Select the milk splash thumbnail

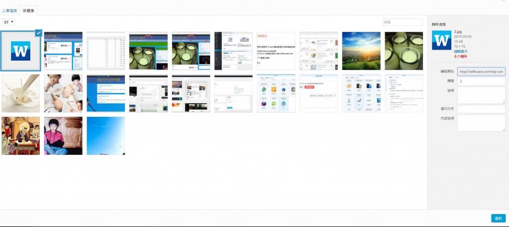point(20,93)
